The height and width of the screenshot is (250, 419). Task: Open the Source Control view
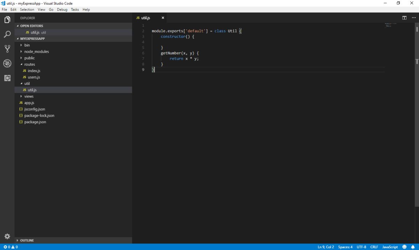7,49
